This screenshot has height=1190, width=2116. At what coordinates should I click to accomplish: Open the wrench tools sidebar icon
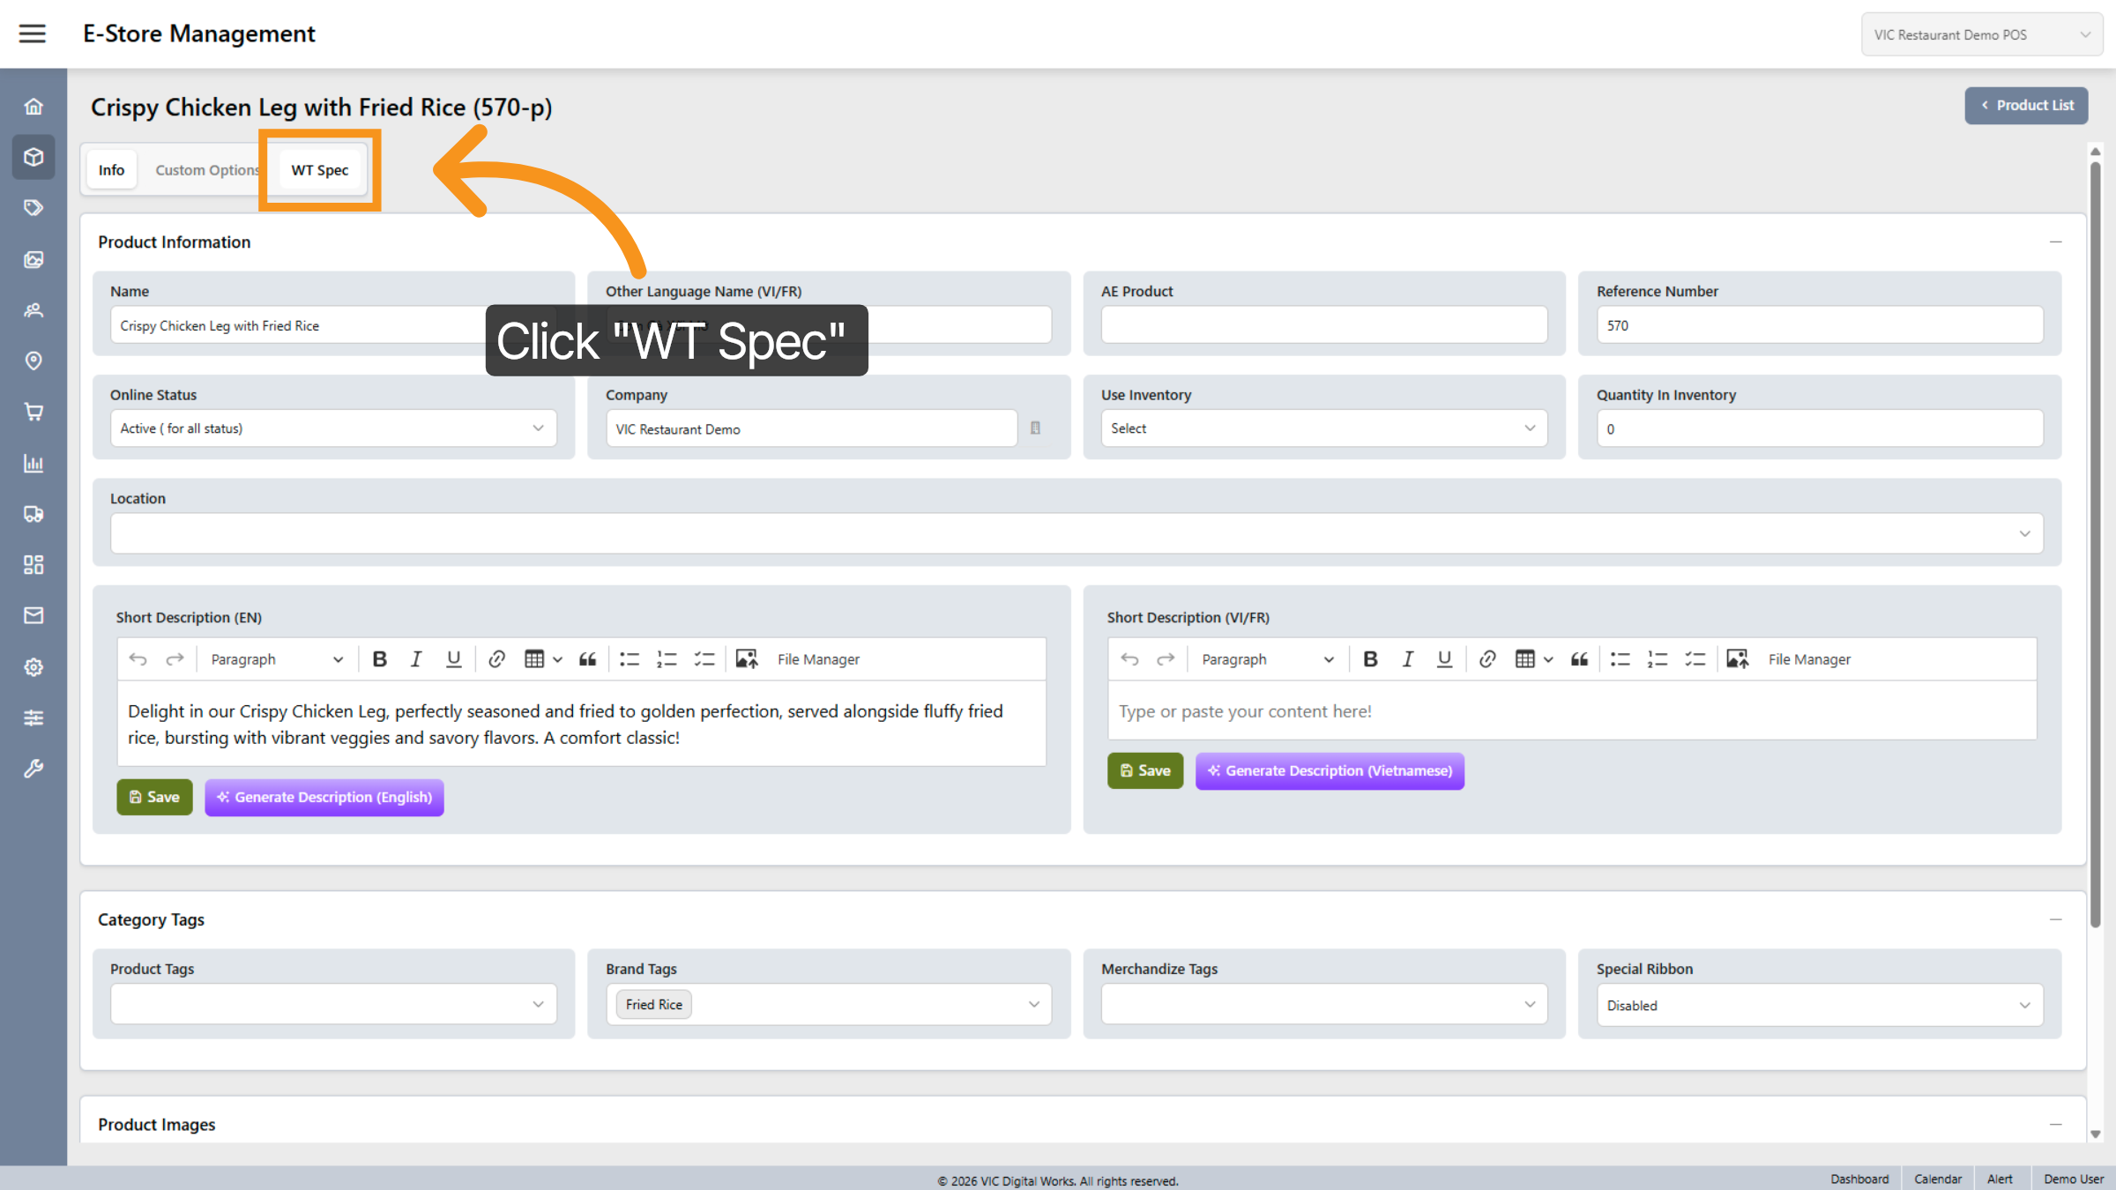click(34, 769)
